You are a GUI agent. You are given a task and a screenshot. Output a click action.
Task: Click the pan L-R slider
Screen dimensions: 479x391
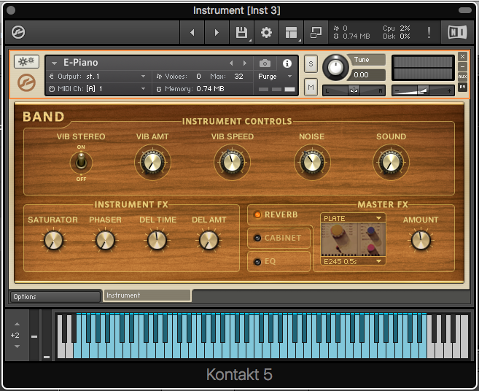pyautogui.click(x=354, y=90)
